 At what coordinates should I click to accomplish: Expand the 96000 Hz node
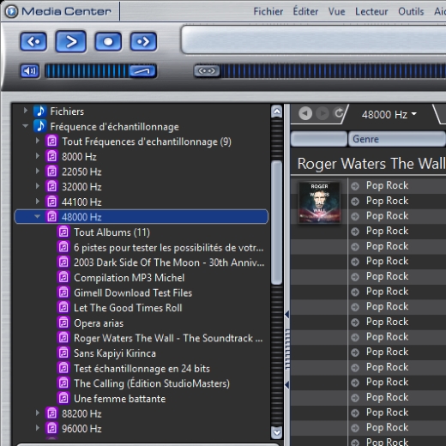coord(38,428)
